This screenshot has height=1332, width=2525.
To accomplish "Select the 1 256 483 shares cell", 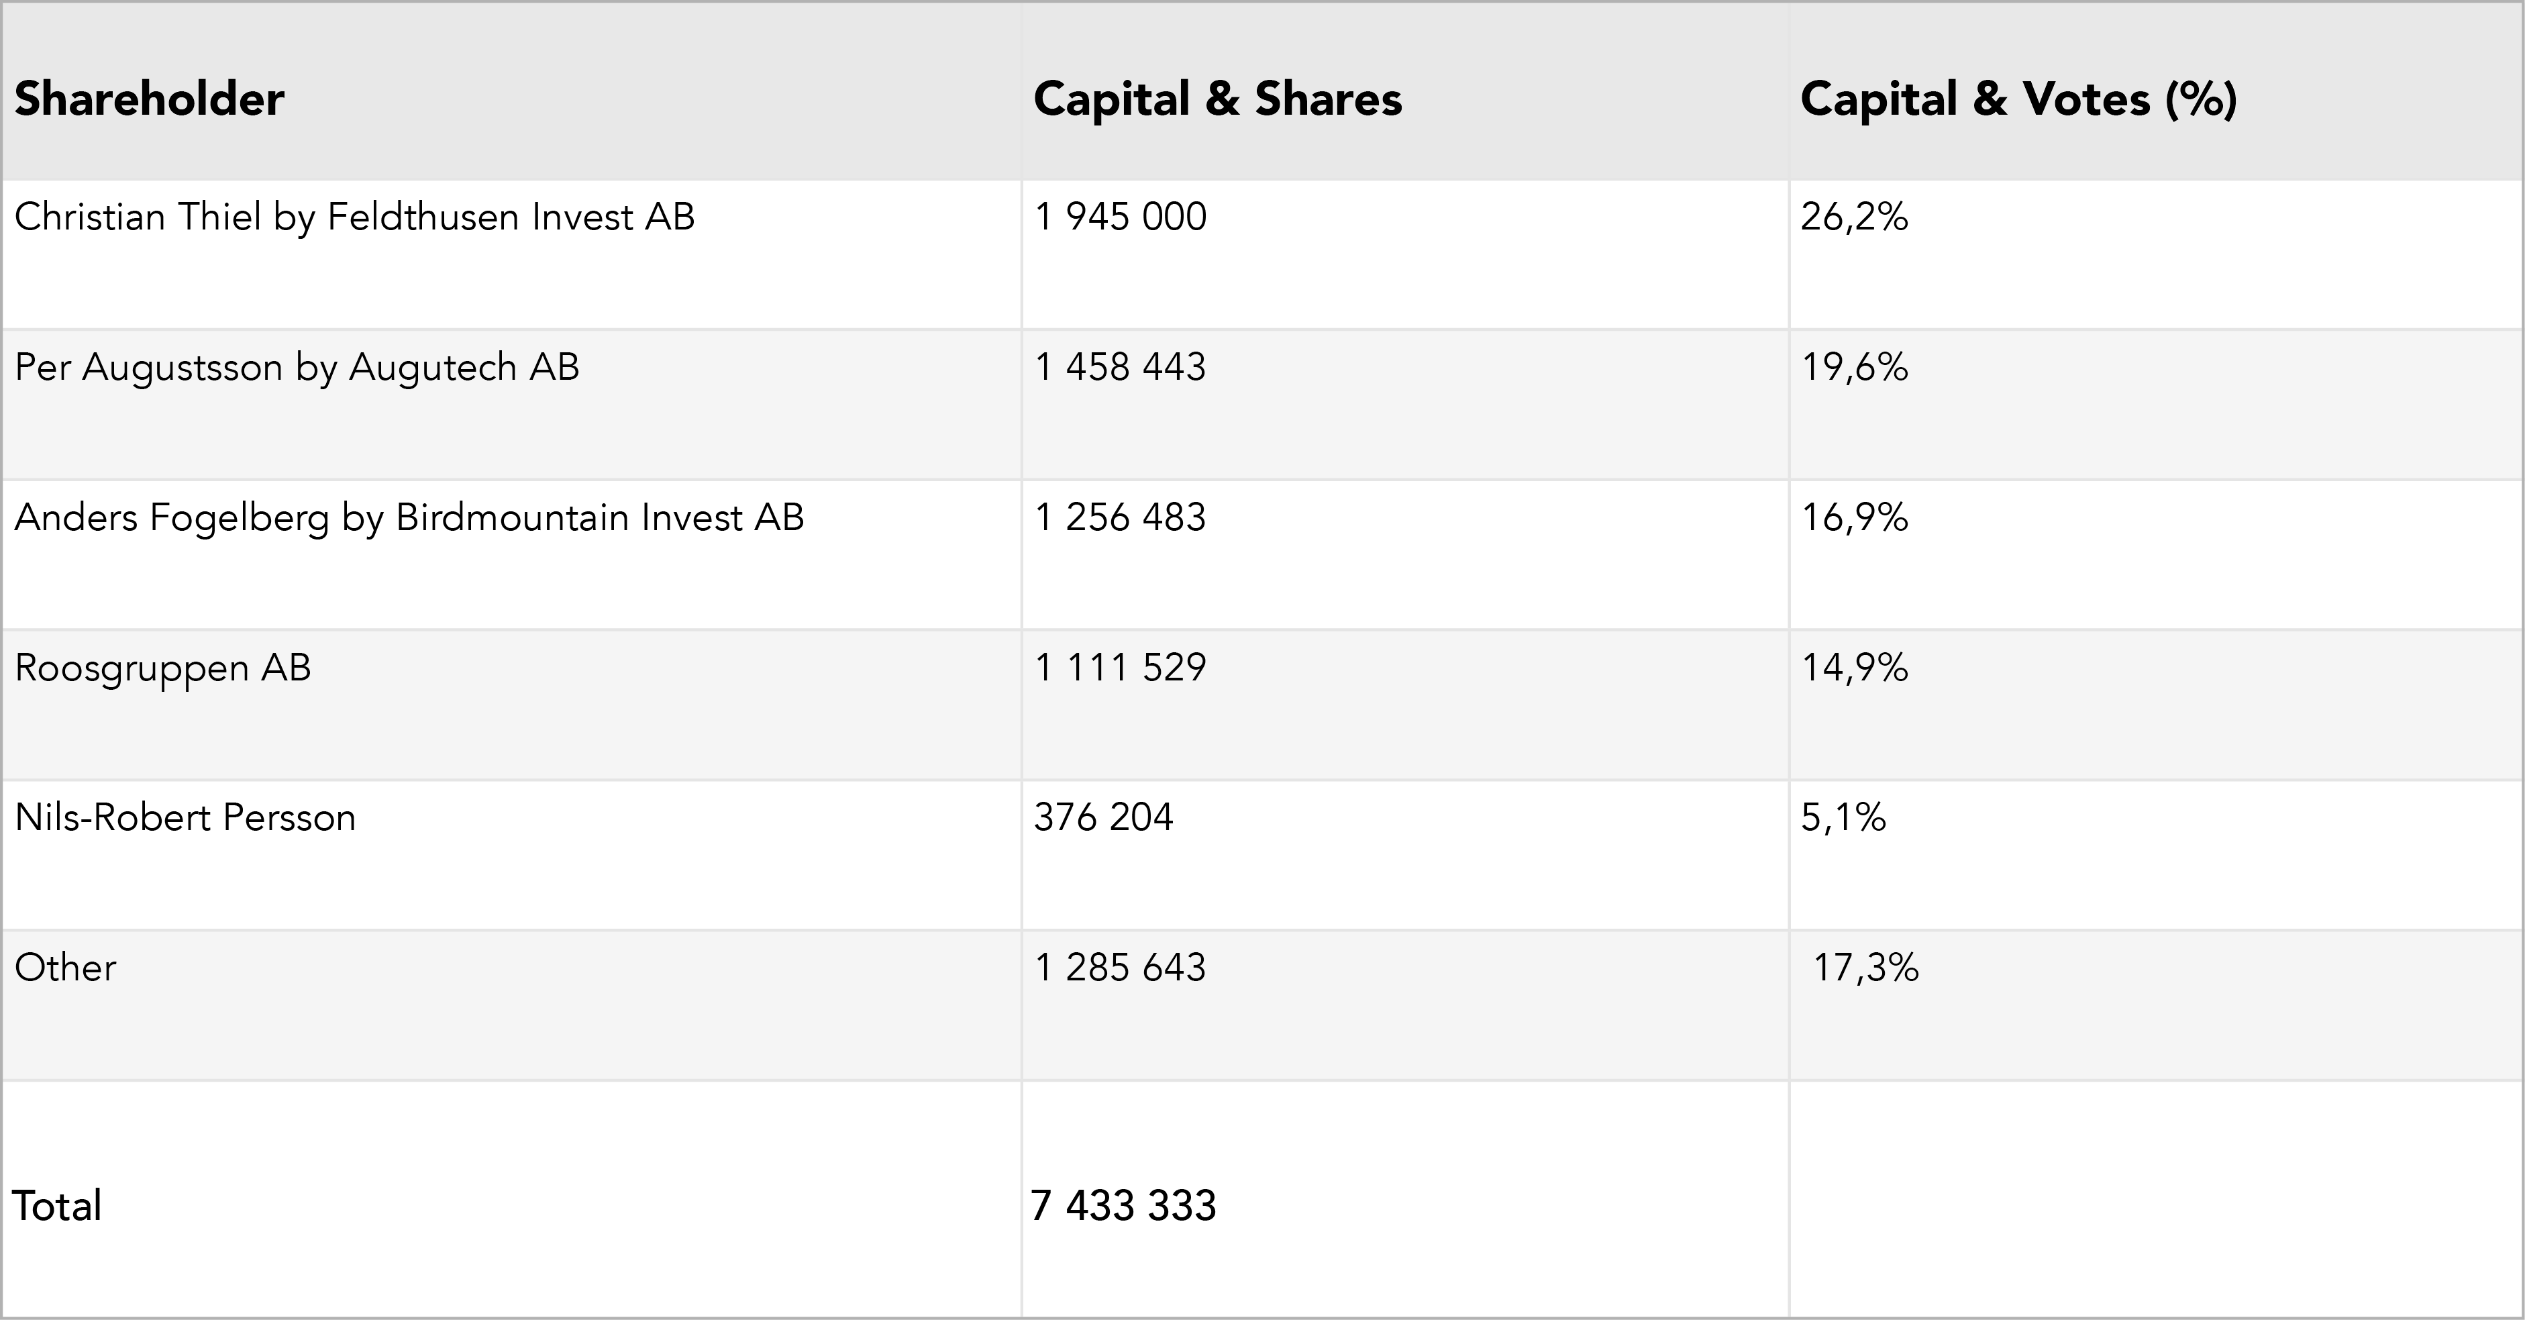I will point(1121,517).
